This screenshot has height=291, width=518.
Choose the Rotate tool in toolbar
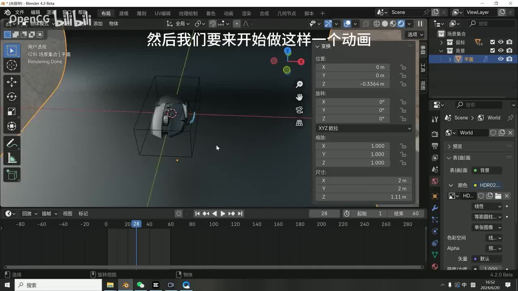tap(12, 97)
